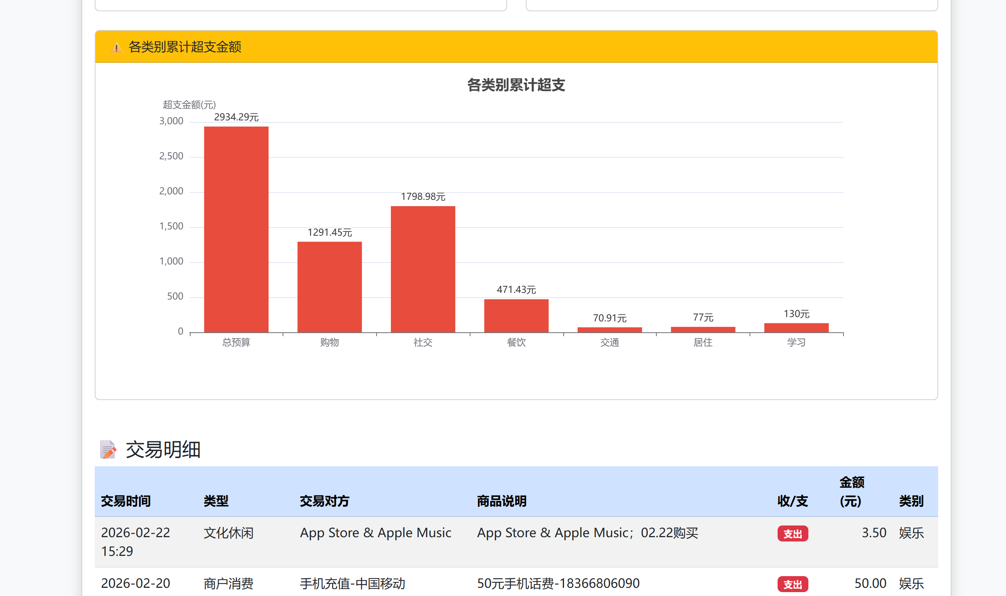Click the 餐饮 bar labeled 471.43元
Image resolution: width=1006 pixels, height=596 pixels.
(x=517, y=315)
